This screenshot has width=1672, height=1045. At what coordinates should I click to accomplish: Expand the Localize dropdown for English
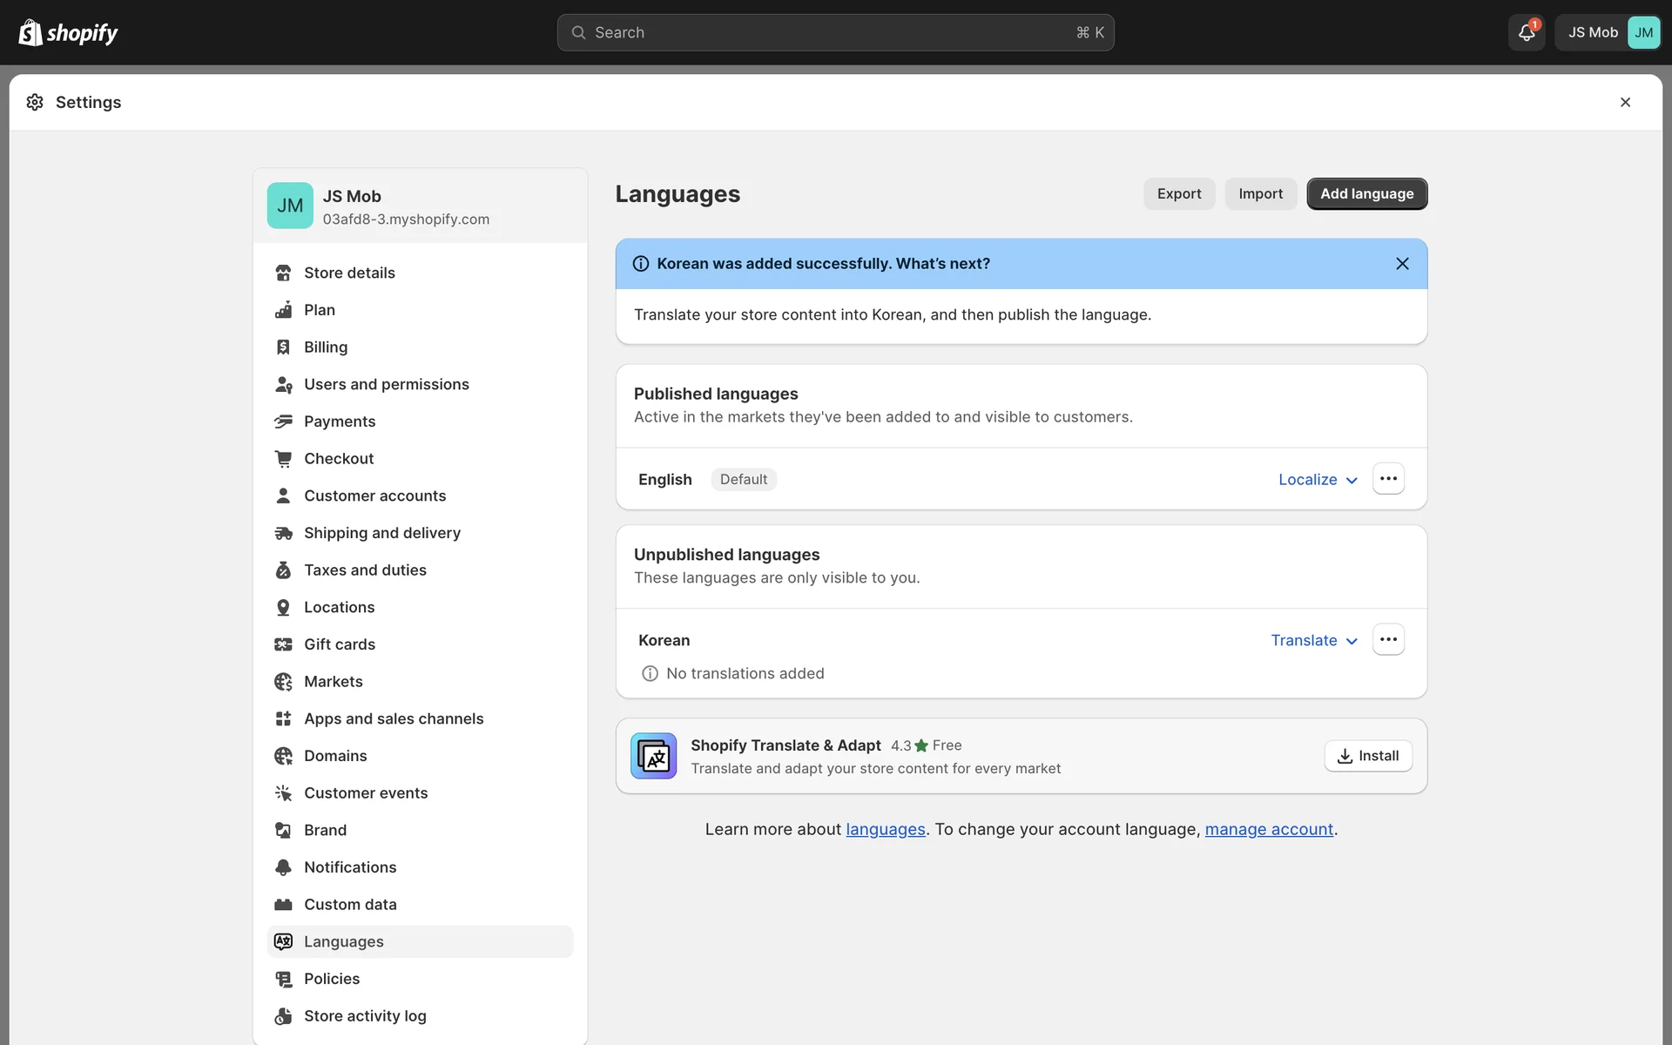click(x=1318, y=480)
